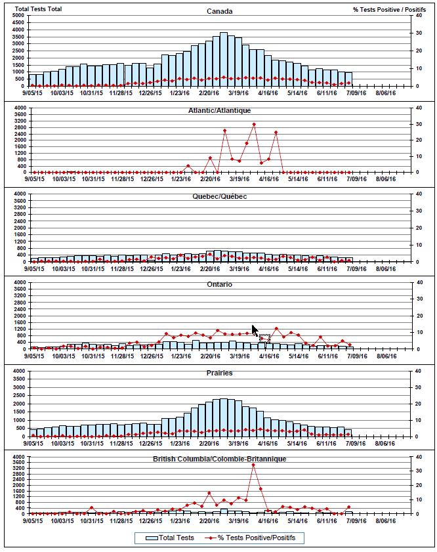The width and height of the screenshot is (437, 552).
Task: Click the Ontario chart title
Action: (x=219, y=284)
